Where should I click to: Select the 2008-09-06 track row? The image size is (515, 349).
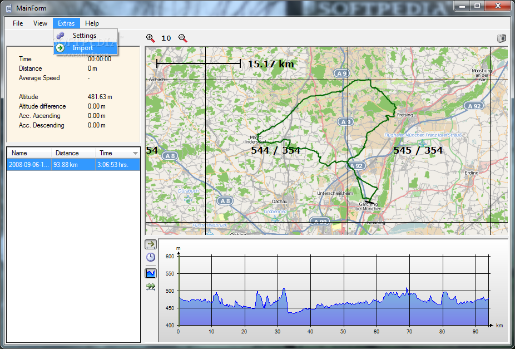pos(73,165)
